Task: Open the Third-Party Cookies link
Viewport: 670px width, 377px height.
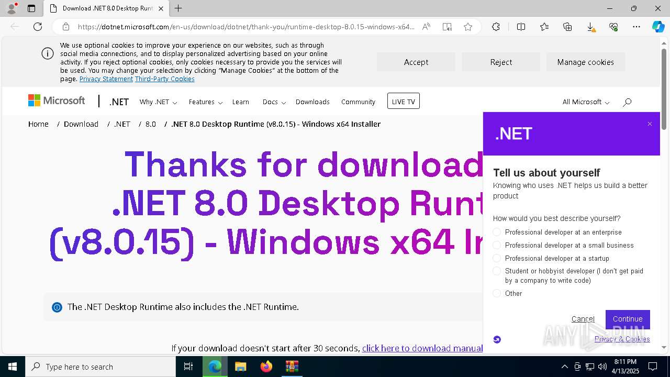Action: (x=165, y=79)
